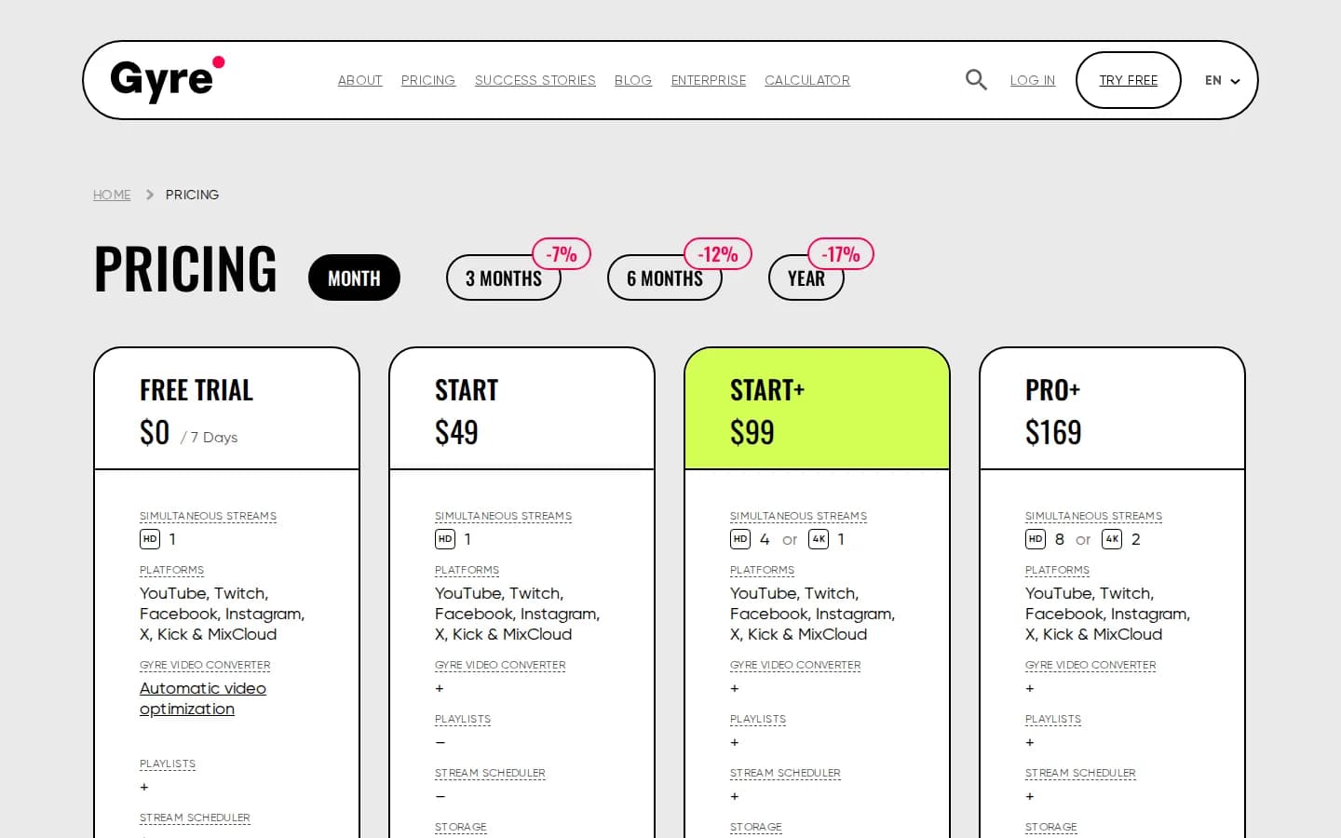This screenshot has width=1341, height=838.
Task: Select the 3 Months billing period
Action: click(x=504, y=277)
